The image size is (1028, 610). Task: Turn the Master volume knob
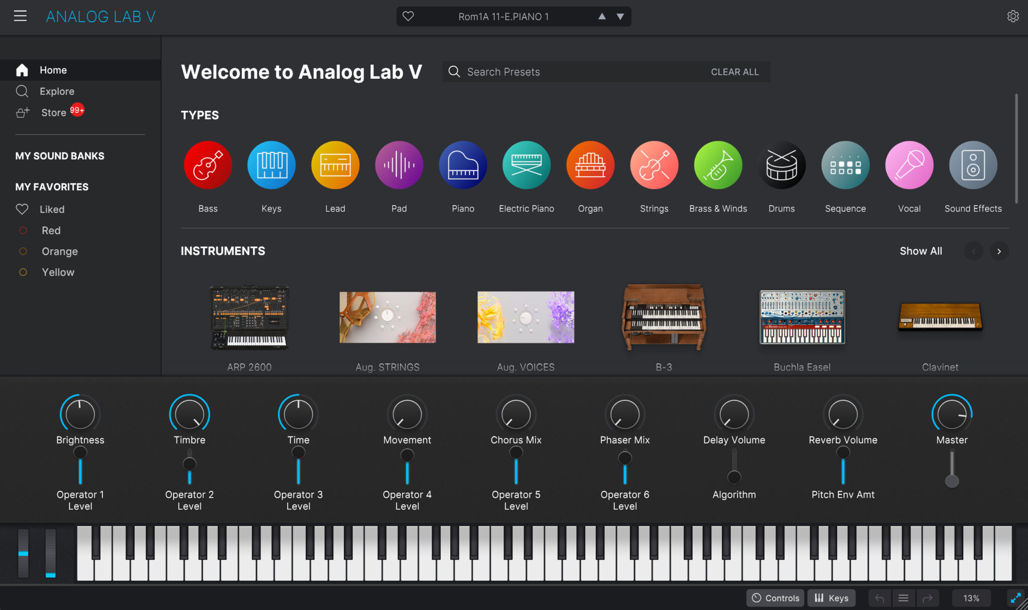pyautogui.click(x=951, y=414)
